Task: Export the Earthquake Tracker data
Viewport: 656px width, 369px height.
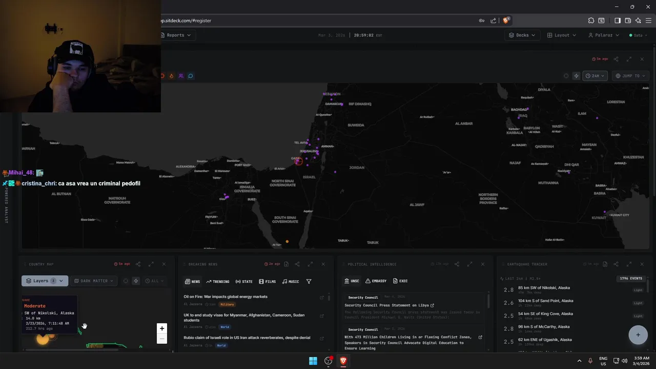Action: (605, 264)
